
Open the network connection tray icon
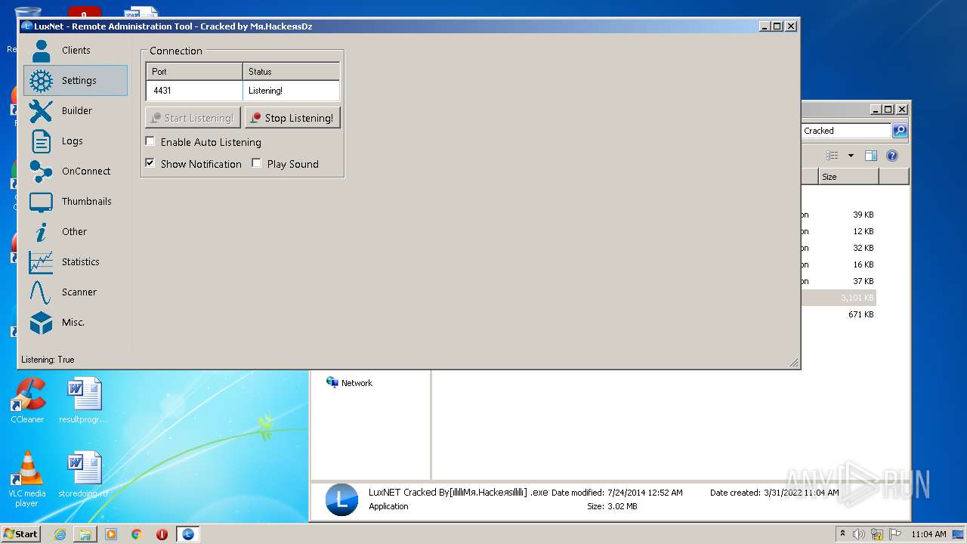click(x=877, y=534)
